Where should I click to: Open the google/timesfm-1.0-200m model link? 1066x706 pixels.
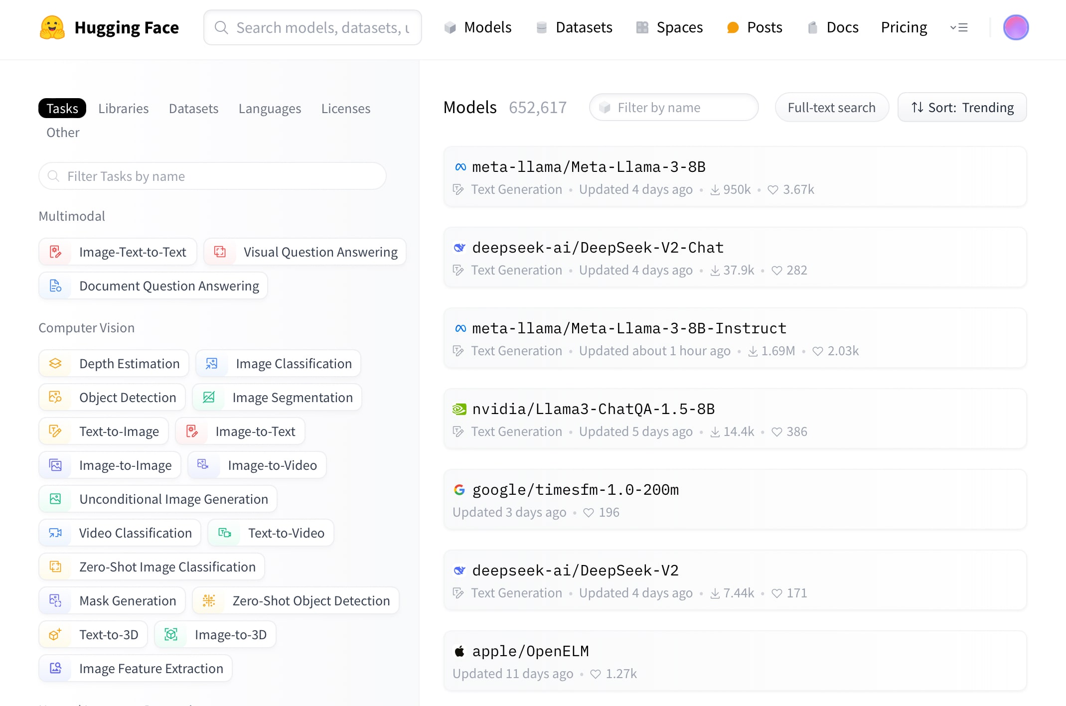575,490
